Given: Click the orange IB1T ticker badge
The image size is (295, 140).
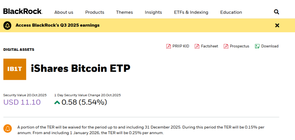Looking at the screenshot, I should coord(15,69).
